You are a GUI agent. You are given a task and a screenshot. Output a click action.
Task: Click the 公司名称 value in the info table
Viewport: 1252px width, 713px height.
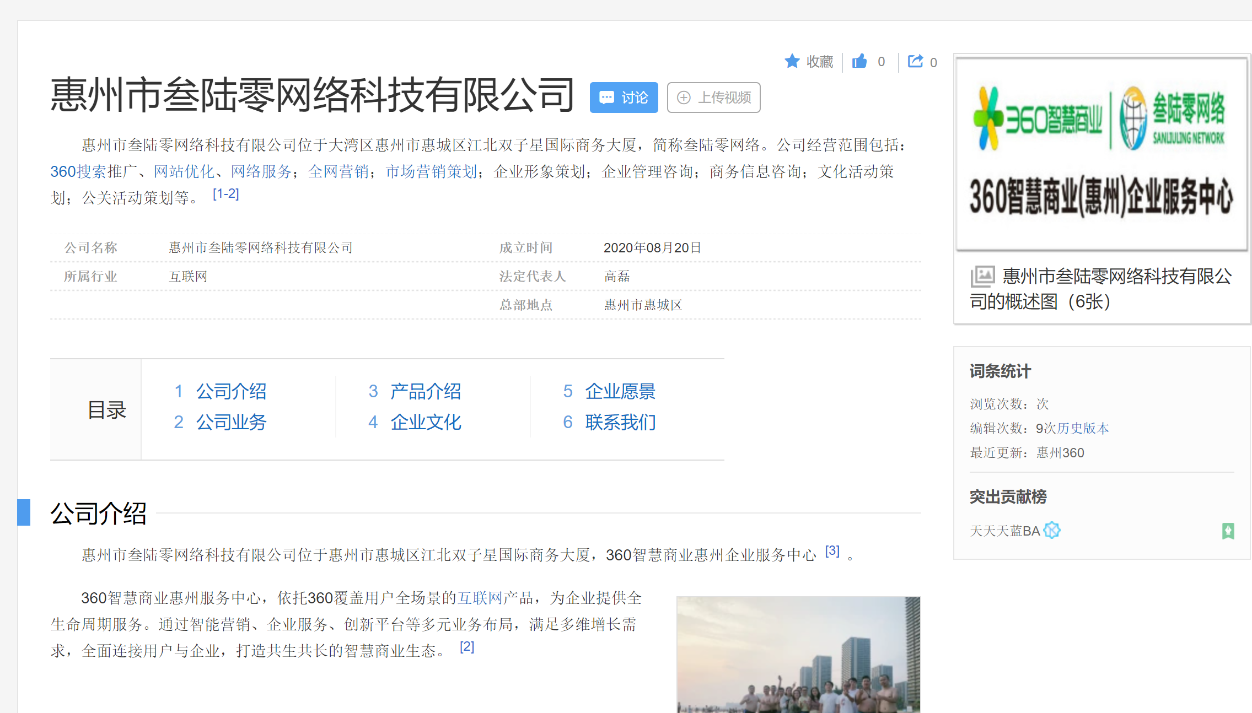tap(261, 247)
